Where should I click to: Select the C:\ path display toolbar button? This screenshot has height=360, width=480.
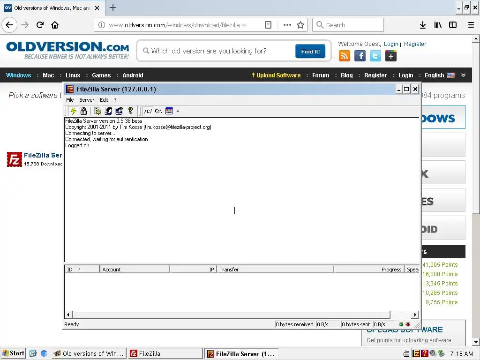point(158,111)
